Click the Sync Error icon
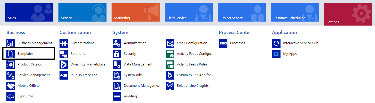375x103 pixels. tap(11, 96)
